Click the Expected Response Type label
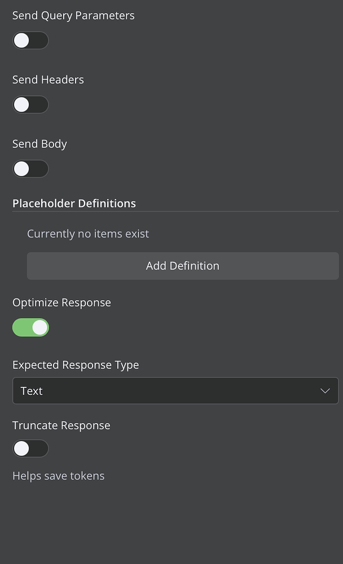Viewport: 343px width, 564px height. [x=76, y=365]
